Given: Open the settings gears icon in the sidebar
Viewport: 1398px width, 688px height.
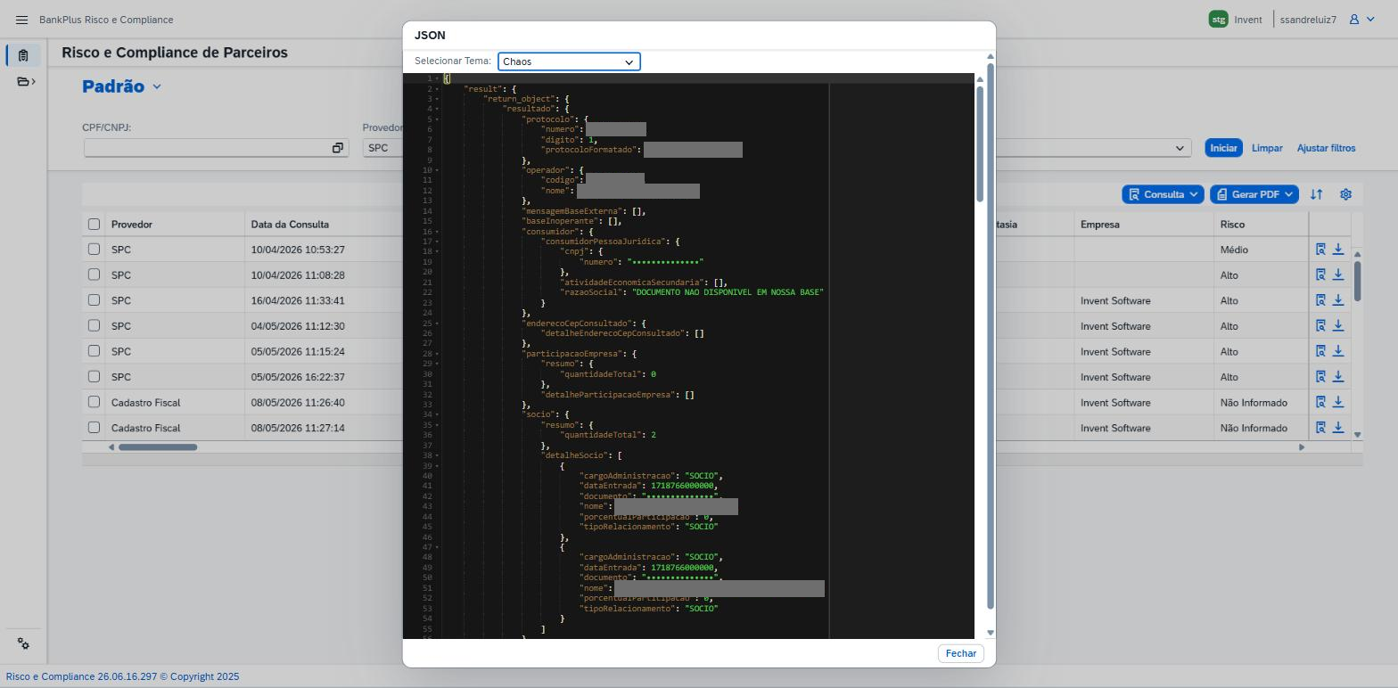Looking at the screenshot, I should (23, 644).
